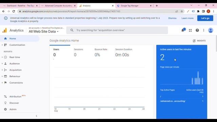Image resolution: width=217 pixels, height=122 pixels.
Task: Open Acquisition reports
Action: point(16,70)
